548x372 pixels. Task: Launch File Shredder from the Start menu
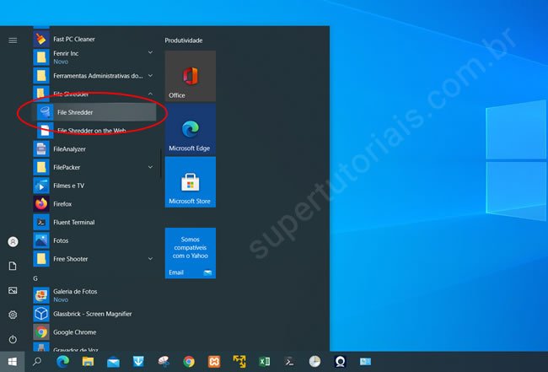[x=93, y=112]
